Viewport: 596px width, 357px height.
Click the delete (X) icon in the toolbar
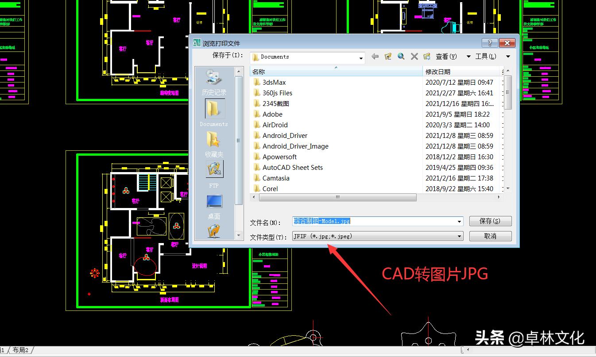tap(414, 56)
